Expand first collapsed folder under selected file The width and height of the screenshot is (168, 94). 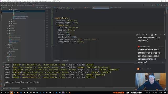[10, 20]
